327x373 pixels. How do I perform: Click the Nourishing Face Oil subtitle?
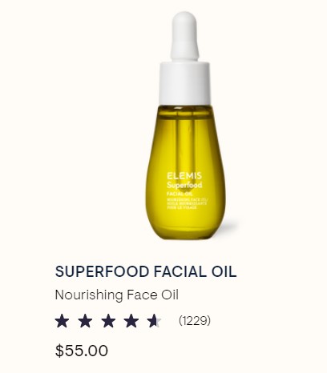click(x=116, y=295)
